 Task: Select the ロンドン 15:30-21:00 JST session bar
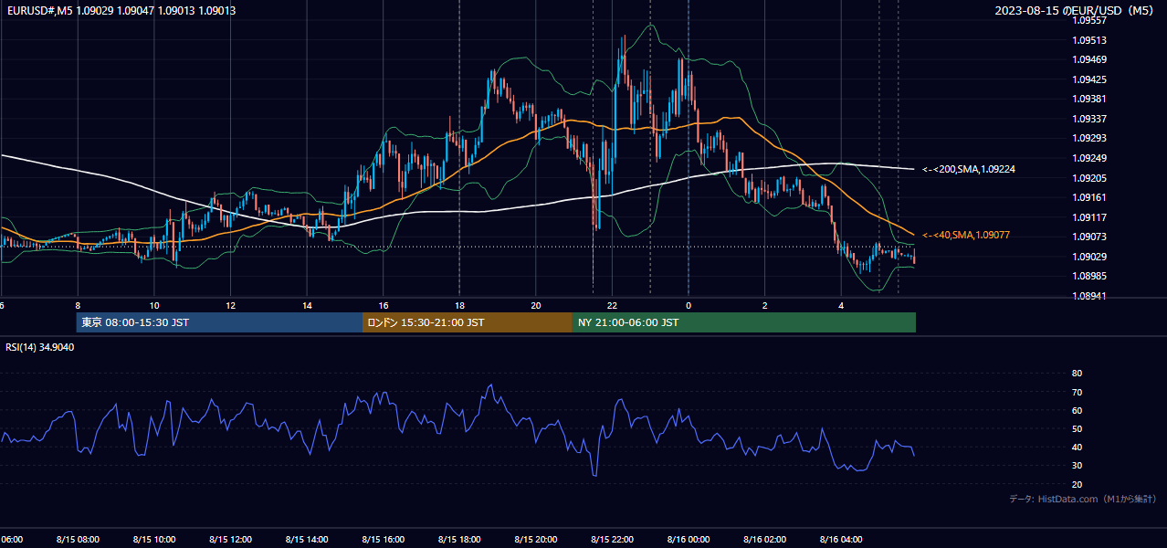click(468, 322)
